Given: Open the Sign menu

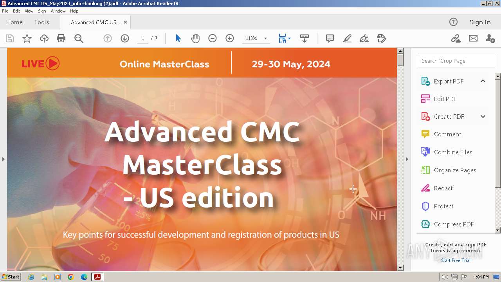Looking at the screenshot, I should pos(42,11).
